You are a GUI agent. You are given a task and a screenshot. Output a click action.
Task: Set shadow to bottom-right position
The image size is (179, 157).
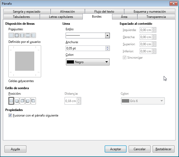(x=17, y=101)
